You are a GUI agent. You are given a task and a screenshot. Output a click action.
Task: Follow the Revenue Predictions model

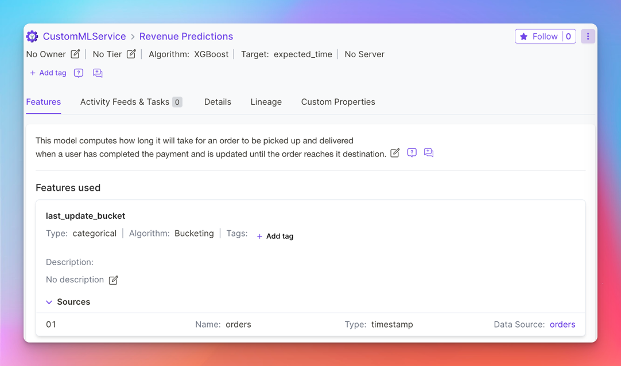pos(538,37)
